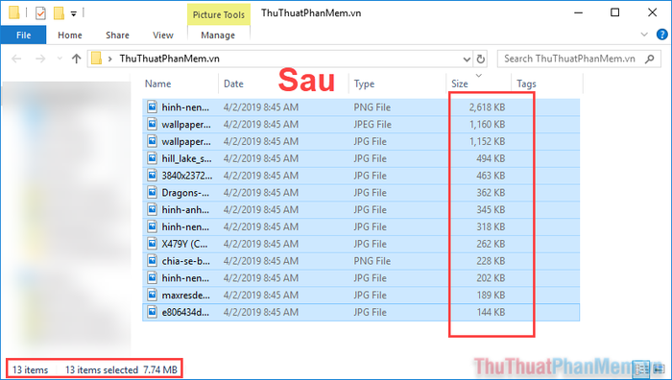Click the image icon of Dragons-...
Viewport: 672px width, 380px height.
[x=152, y=192]
